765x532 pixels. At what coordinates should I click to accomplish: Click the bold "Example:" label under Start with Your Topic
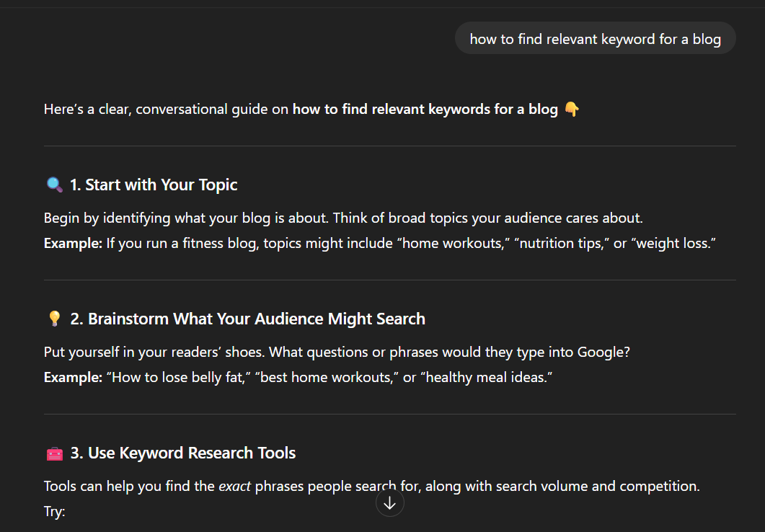click(x=73, y=244)
